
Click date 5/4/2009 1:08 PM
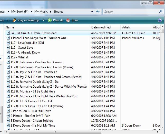coord(103,38)
